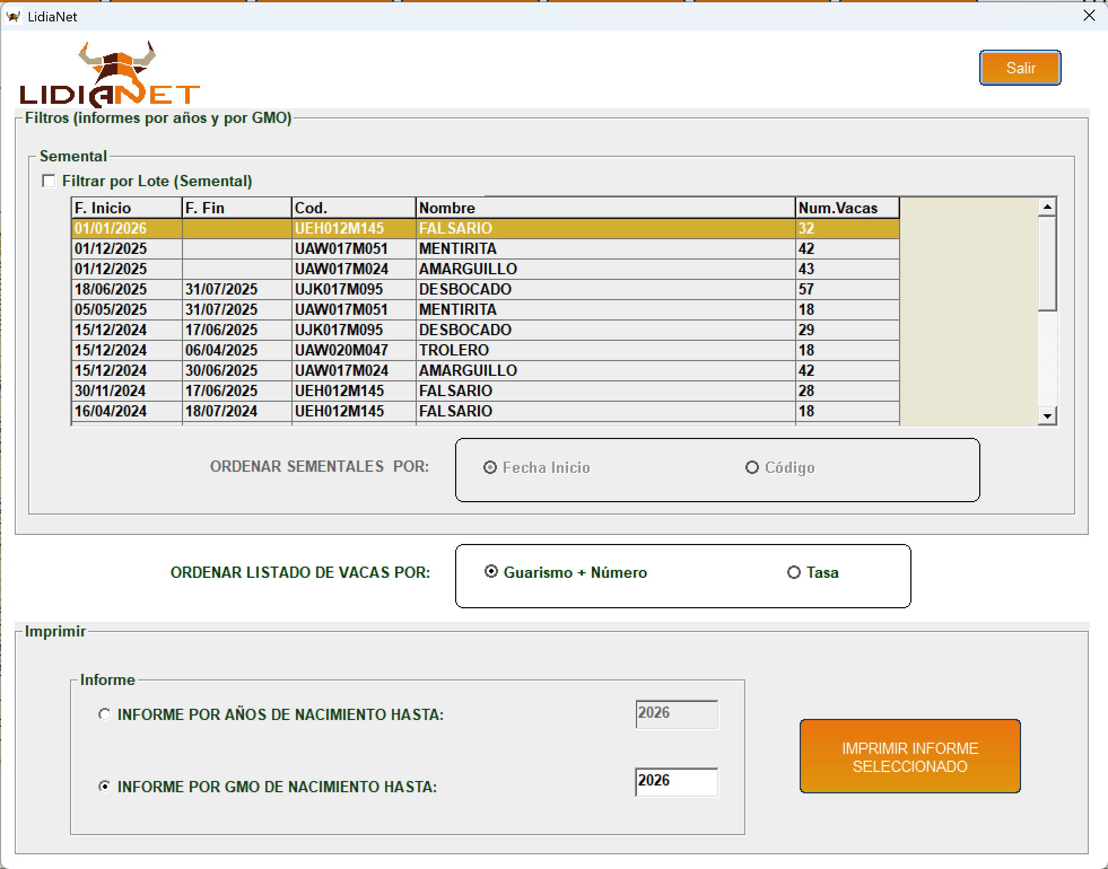Select Guarismo + Número radio option
The image size is (1108, 869).
[491, 572]
